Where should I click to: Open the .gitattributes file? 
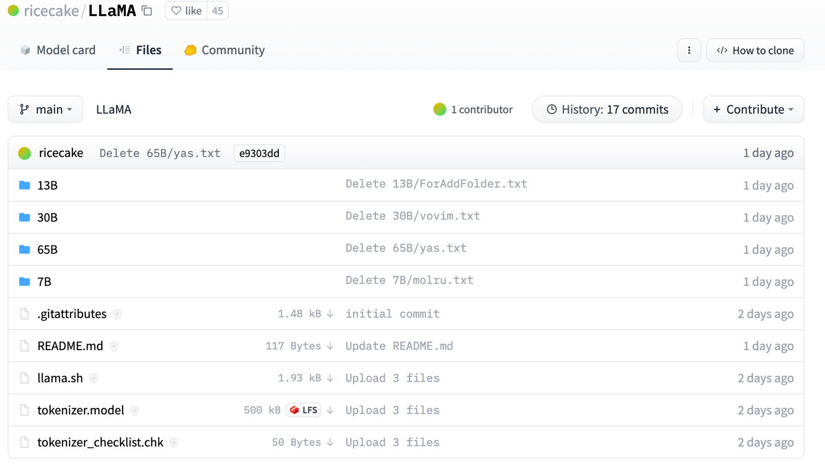tap(72, 314)
